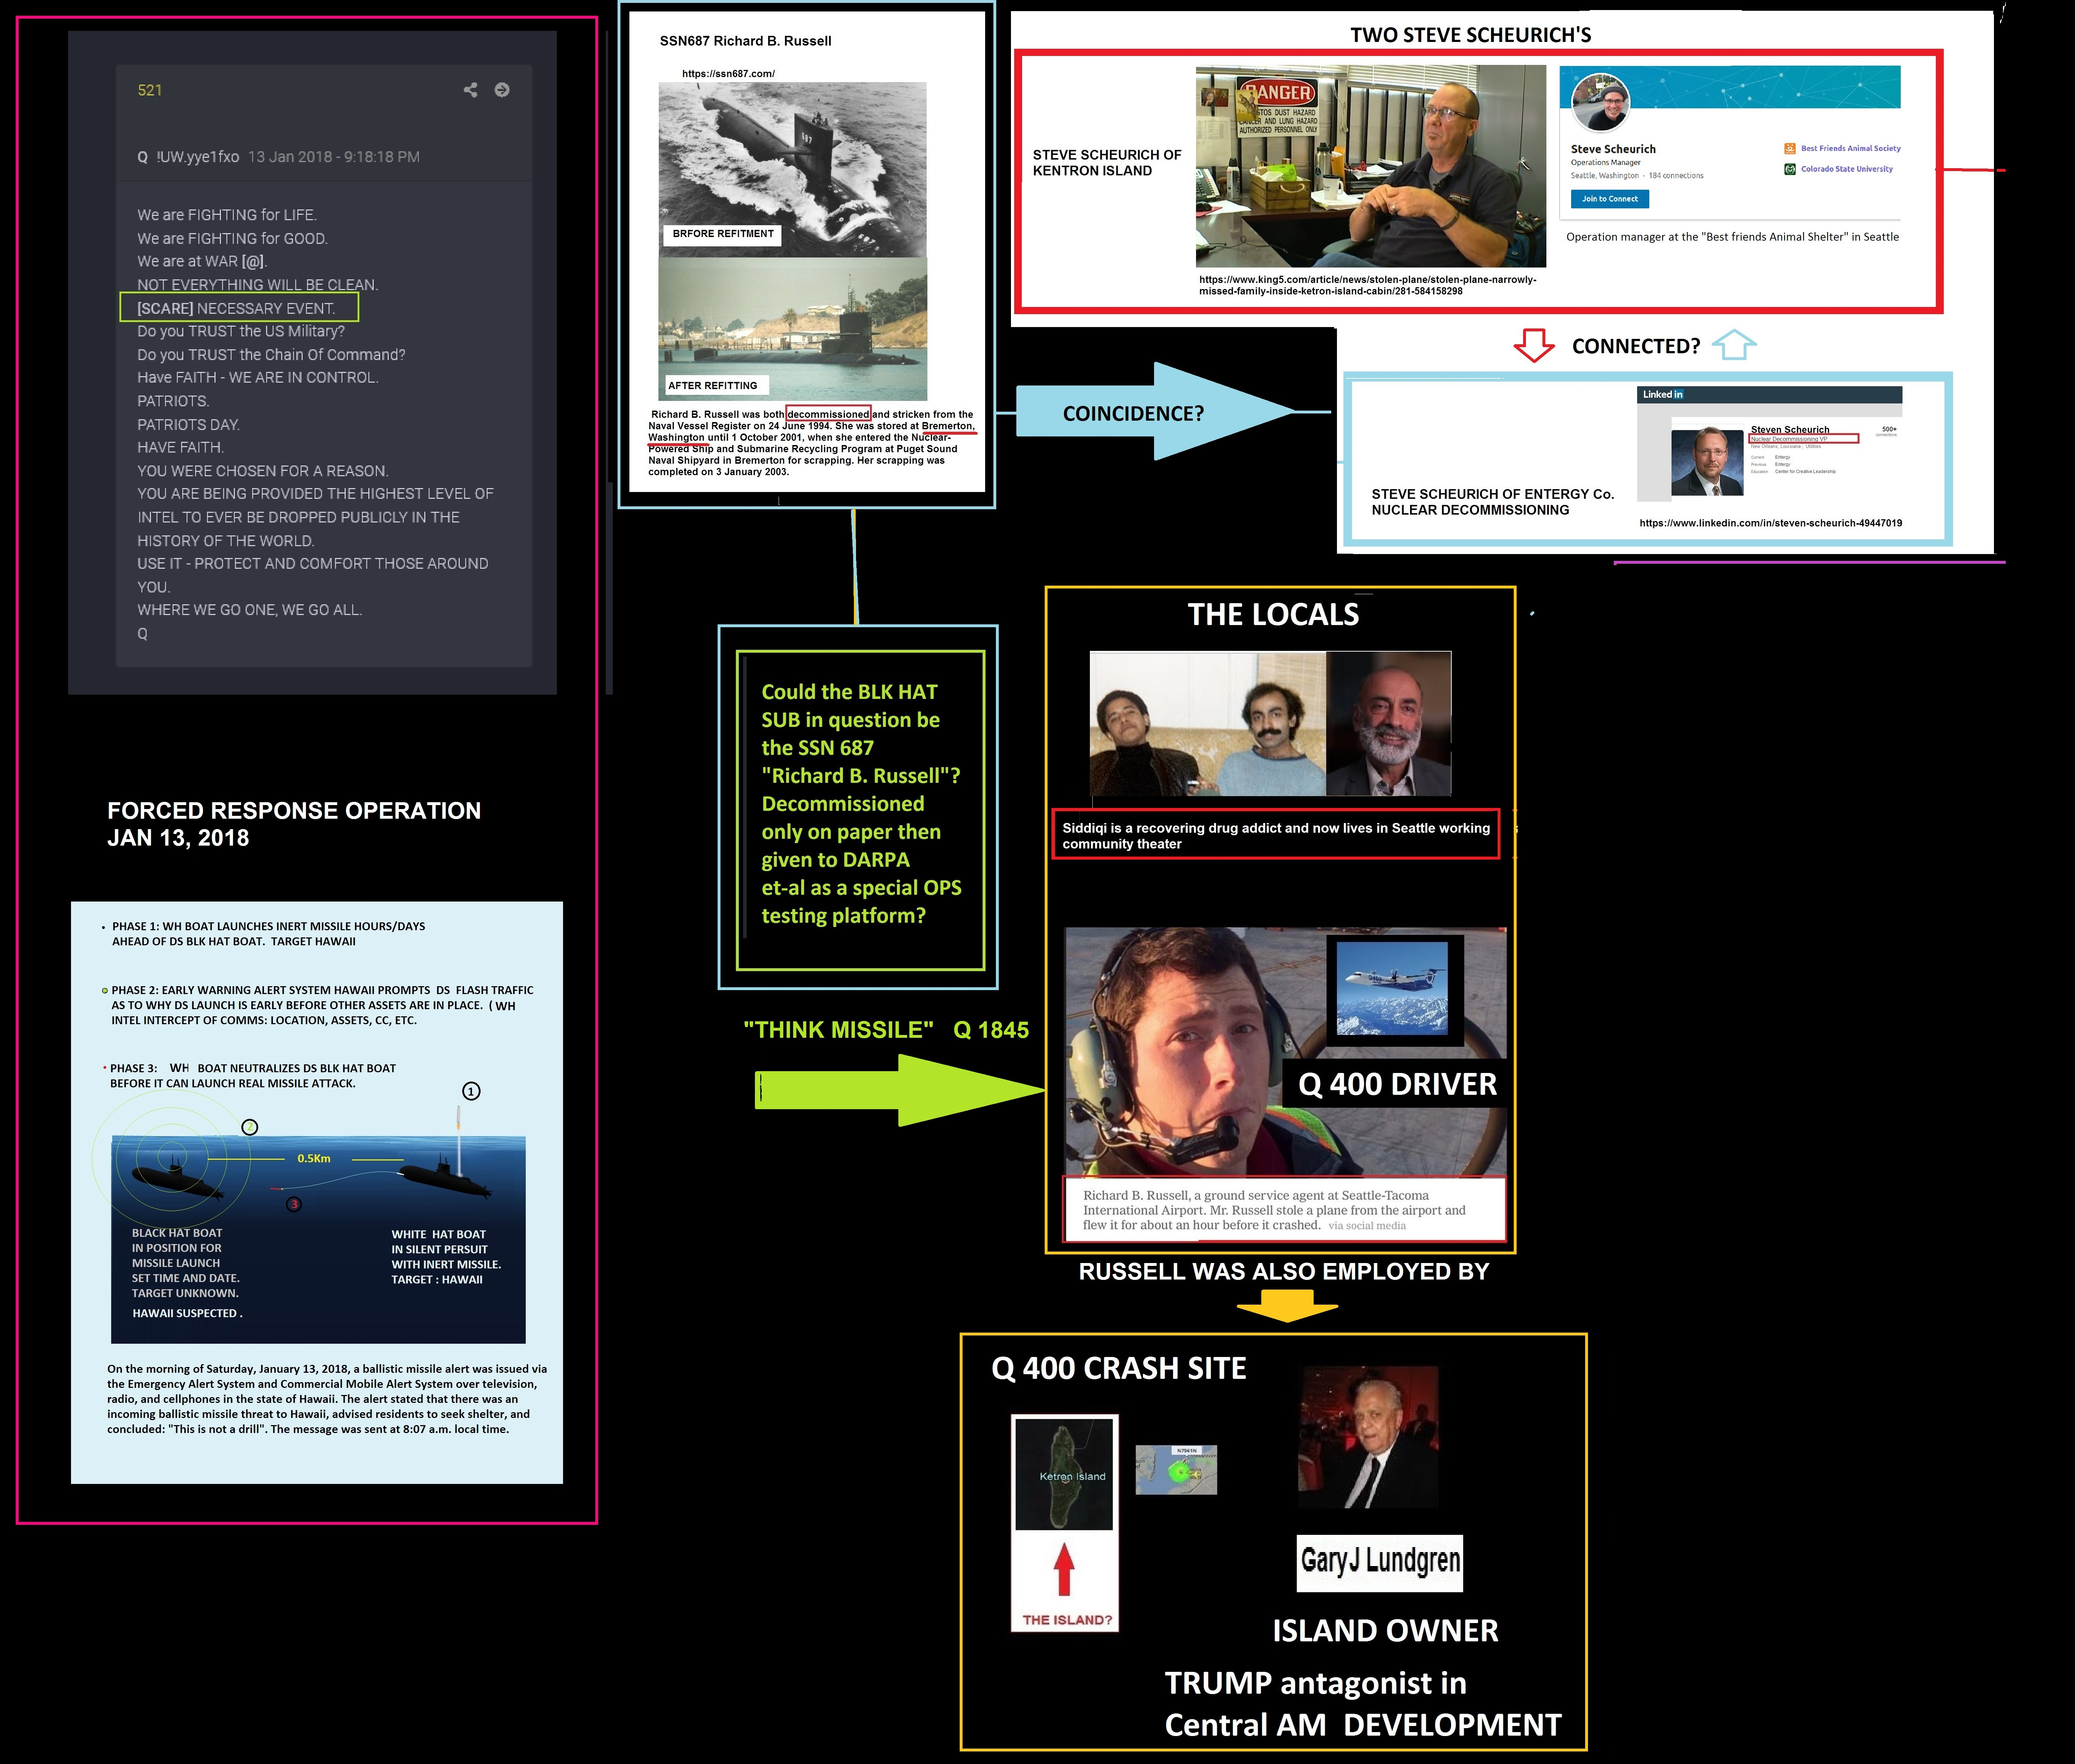Screen dimensions: 2075x1764
Task: Click the 0.5Km distance label in diagram
Action: coord(314,1158)
